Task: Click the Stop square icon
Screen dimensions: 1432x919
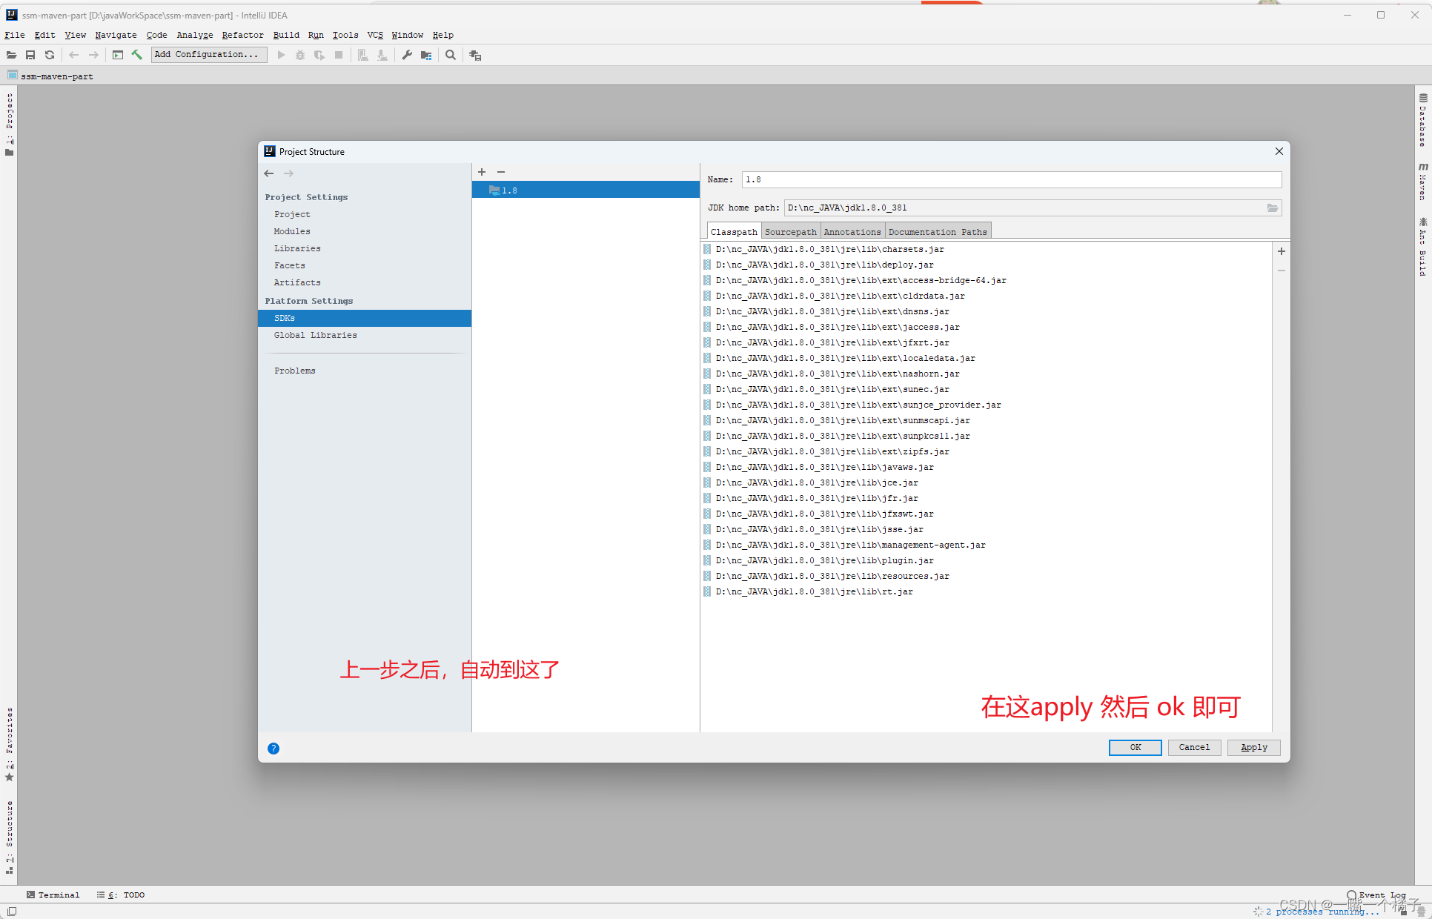Action: tap(339, 55)
